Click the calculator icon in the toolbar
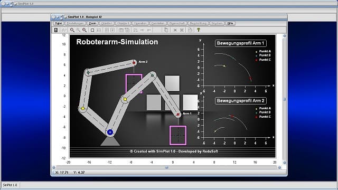The height and width of the screenshot is (190, 338). tap(56, 30)
